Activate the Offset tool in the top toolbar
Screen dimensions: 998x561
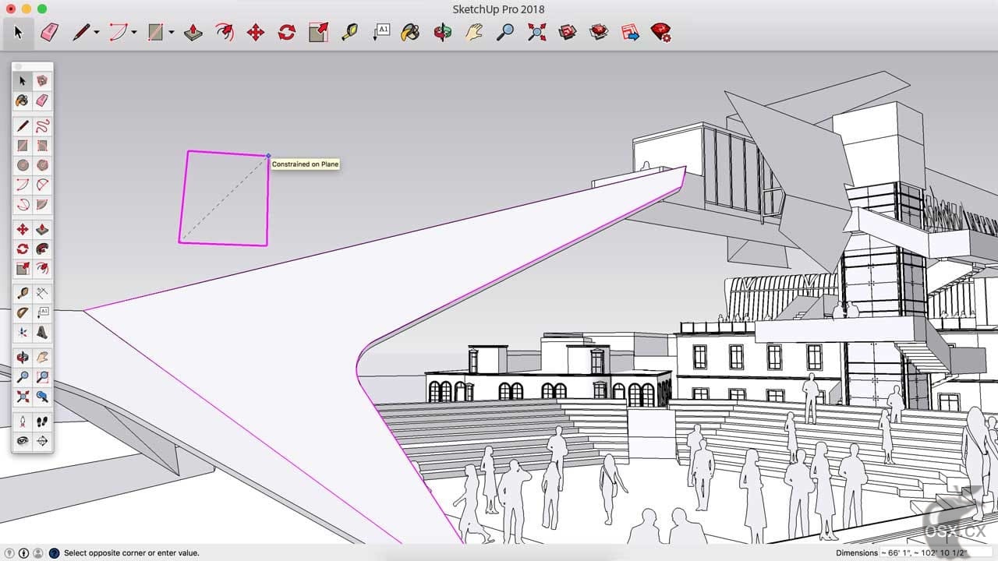click(x=224, y=32)
